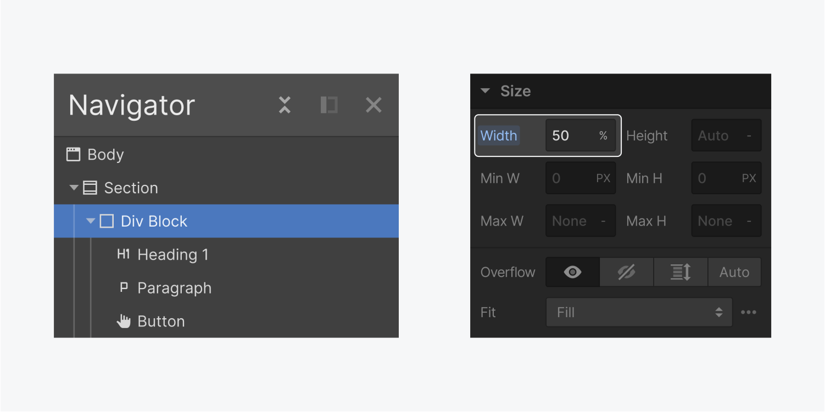The width and height of the screenshot is (825, 412).
Task: Set Overflow to hidden with crossed-eye icon
Action: click(626, 272)
